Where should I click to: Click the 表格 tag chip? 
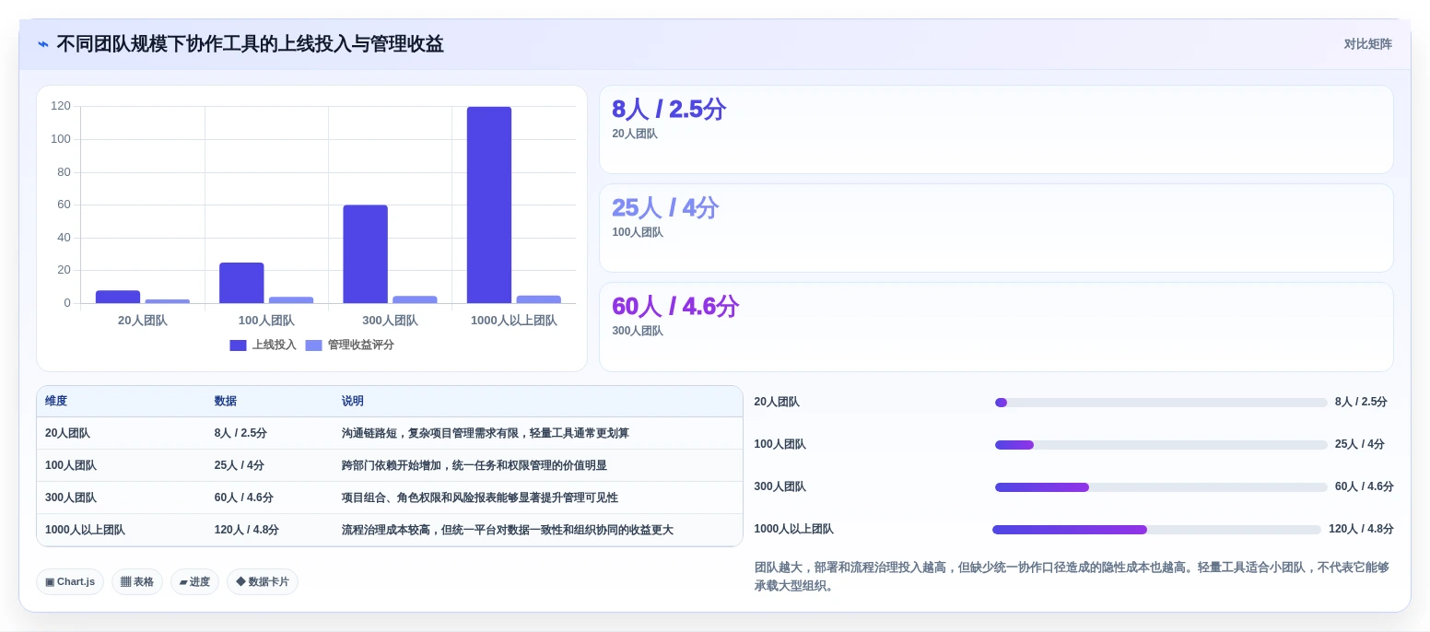coord(137,582)
